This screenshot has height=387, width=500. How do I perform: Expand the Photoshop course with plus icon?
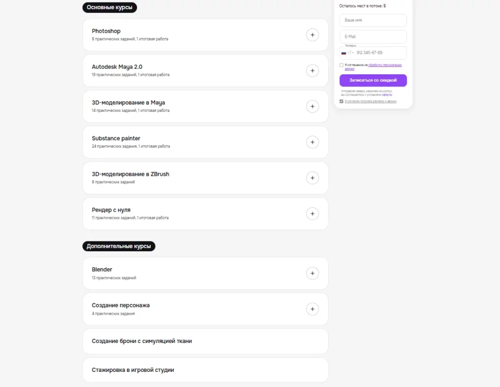[x=312, y=35]
